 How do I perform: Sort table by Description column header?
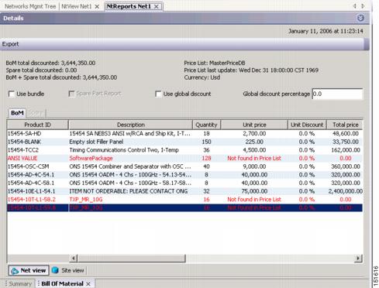pyautogui.click(x=131, y=125)
